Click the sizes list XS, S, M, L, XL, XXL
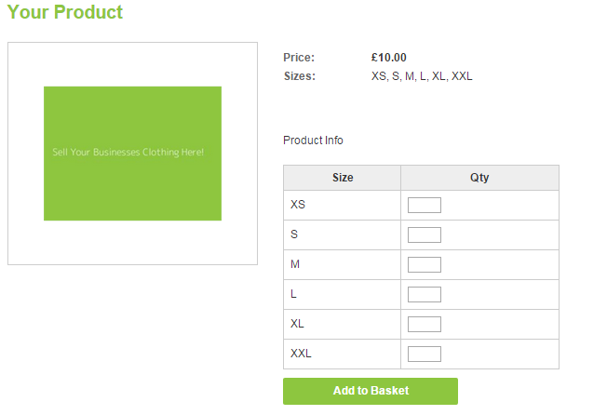Image resolution: width=607 pixels, height=415 pixels. coord(422,76)
